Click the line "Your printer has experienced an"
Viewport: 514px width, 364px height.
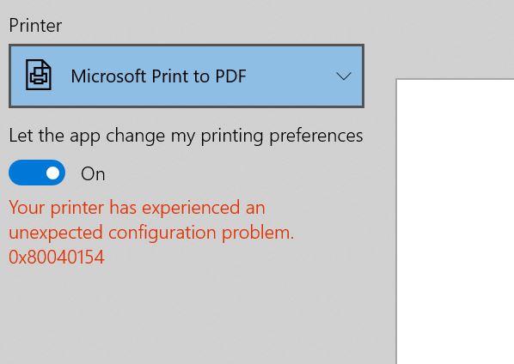[137, 209]
